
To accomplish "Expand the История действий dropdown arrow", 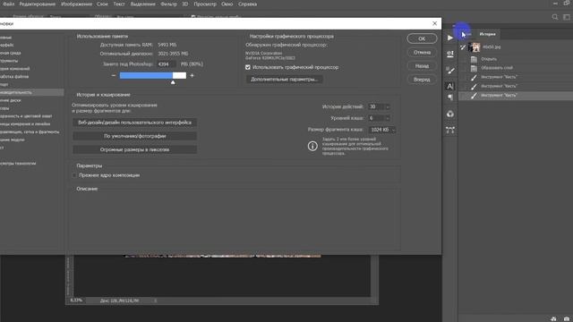I will [x=388, y=107].
